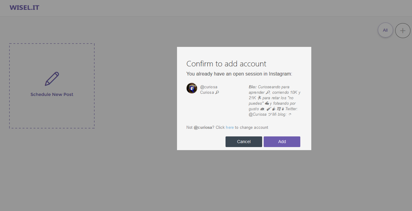Click the @curiosa profile avatar
Screen dimensions: 412x211
point(192,88)
